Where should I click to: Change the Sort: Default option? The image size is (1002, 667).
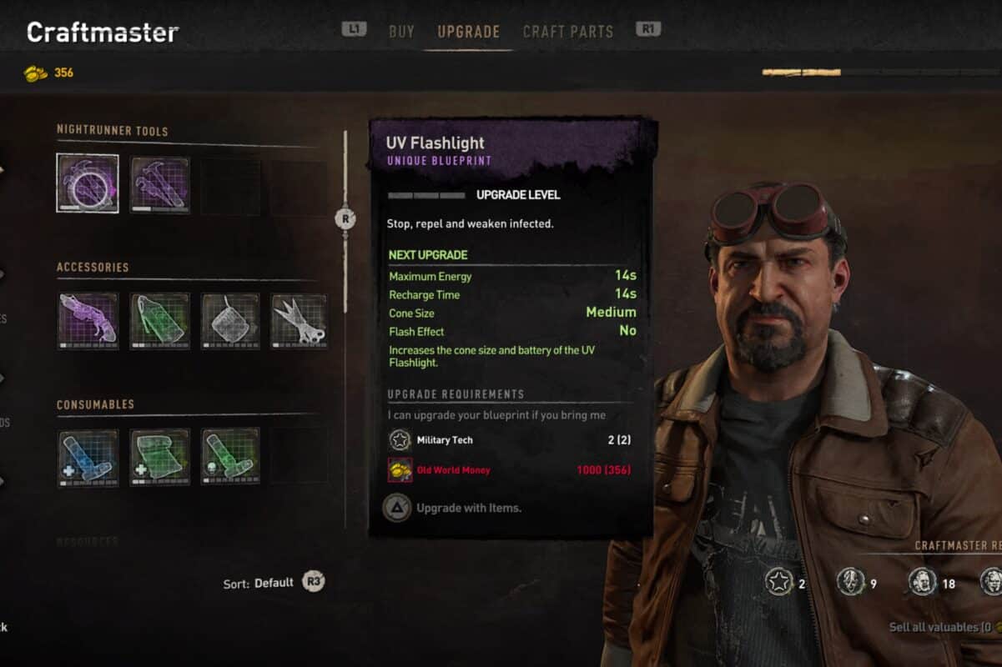click(274, 583)
